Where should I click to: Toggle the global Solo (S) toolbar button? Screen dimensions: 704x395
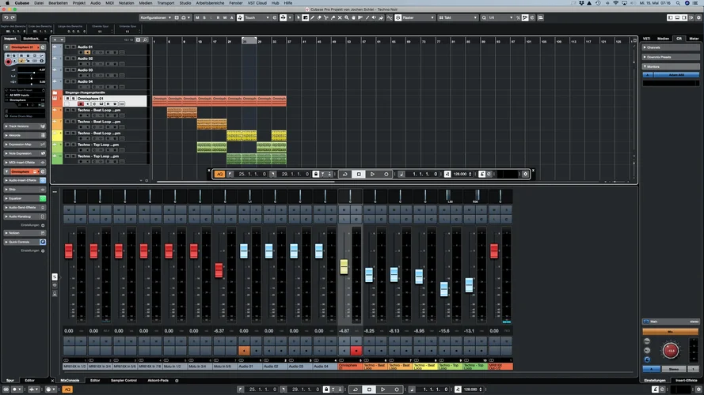click(x=205, y=17)
